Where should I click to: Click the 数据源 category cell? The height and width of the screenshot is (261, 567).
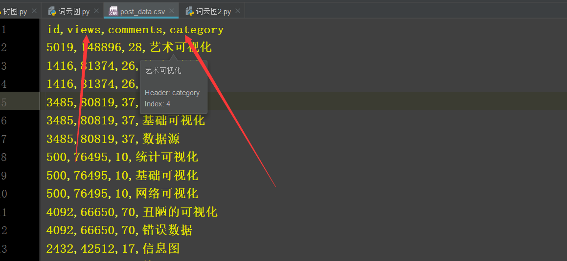click(160, 139)
